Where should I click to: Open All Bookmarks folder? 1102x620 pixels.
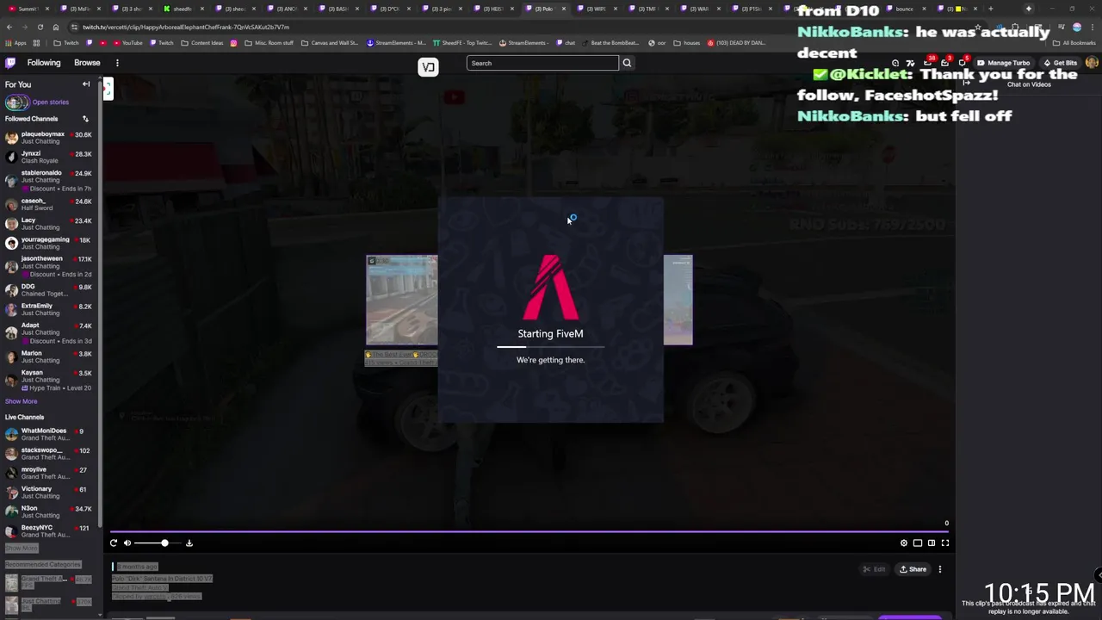1074,43
